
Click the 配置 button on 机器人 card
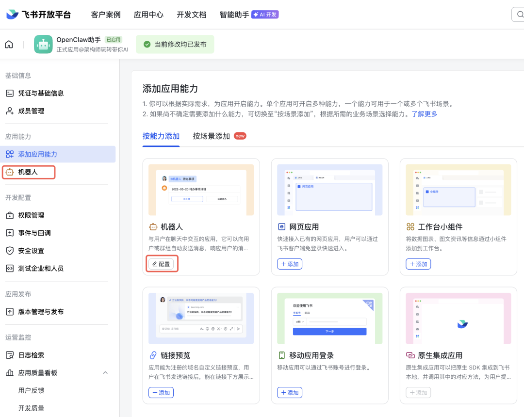tap(162, 264)
